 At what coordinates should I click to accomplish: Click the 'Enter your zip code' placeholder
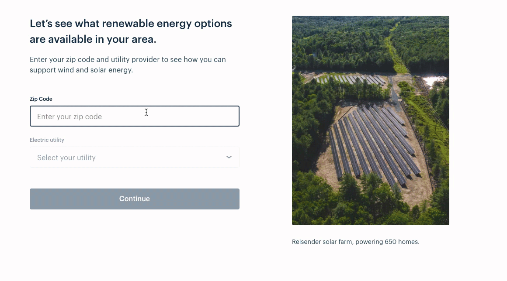(x=69, y=117)
